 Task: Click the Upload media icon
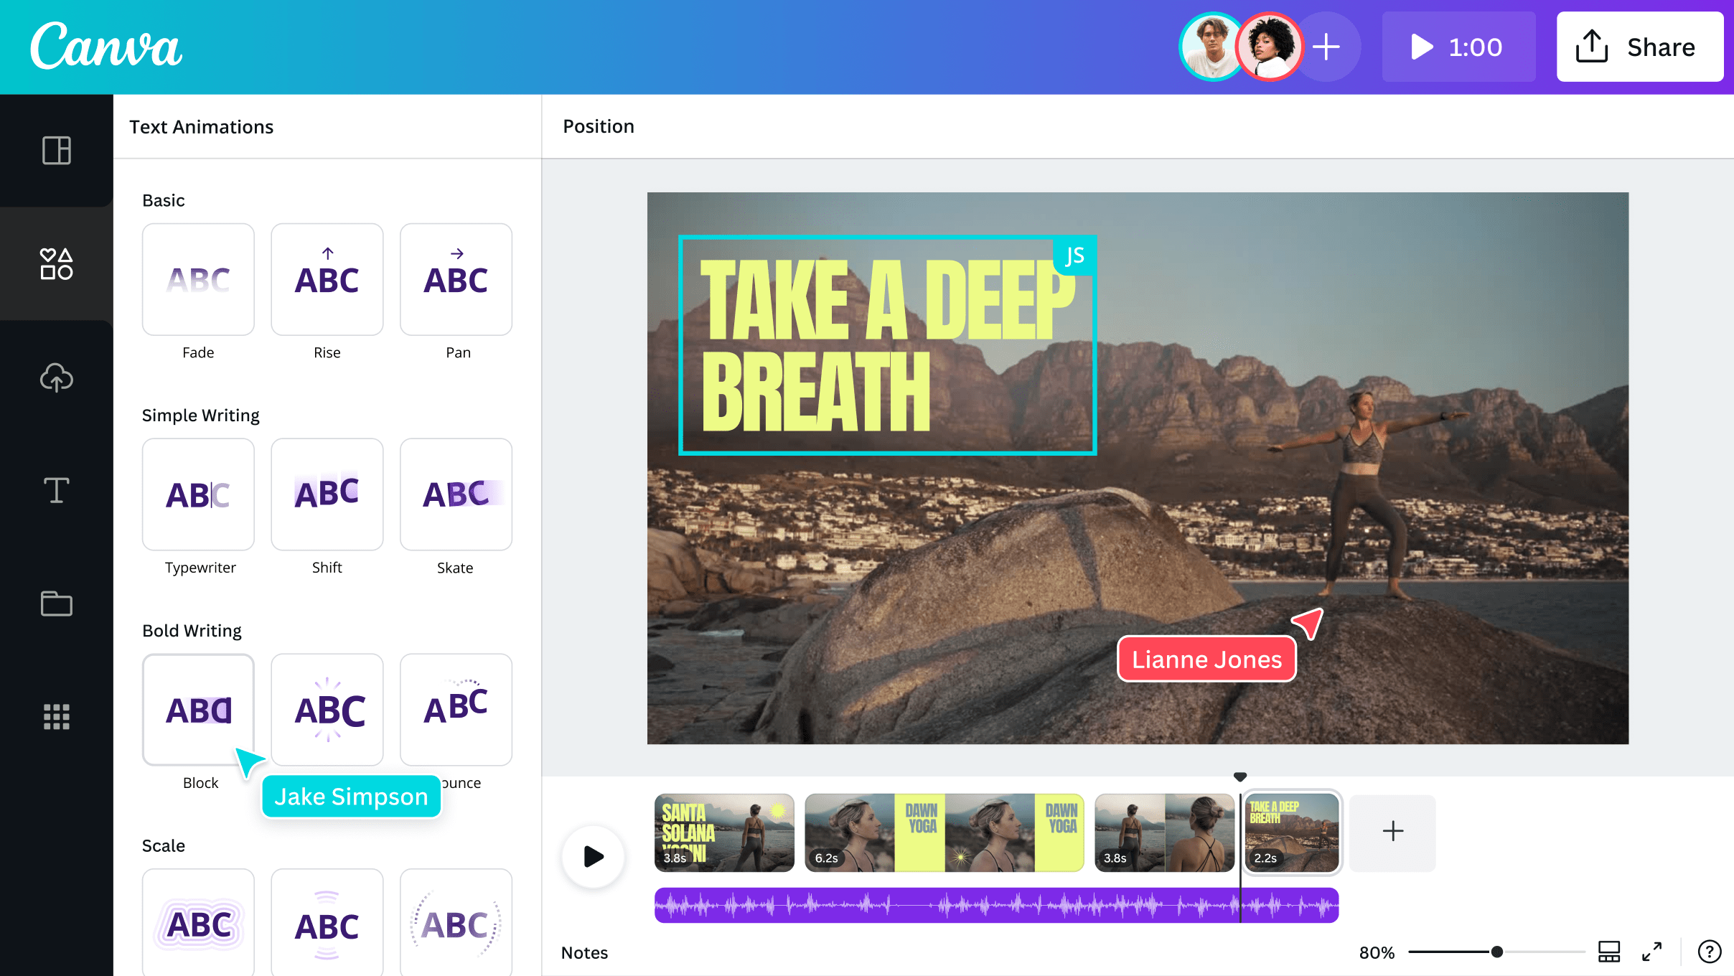pos(57,377)
